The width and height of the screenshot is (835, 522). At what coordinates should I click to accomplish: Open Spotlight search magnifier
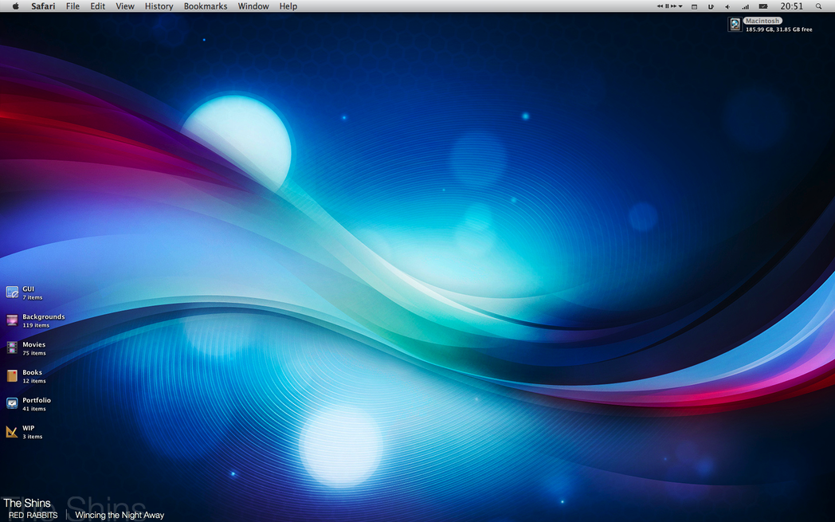818,6
